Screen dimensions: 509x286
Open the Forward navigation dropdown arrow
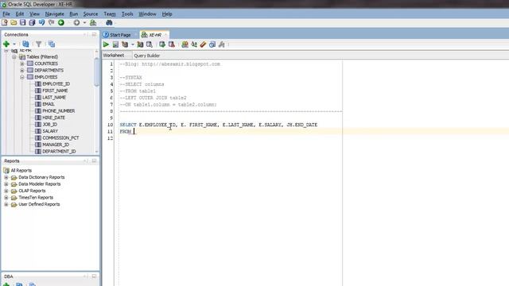click(84, 23)
